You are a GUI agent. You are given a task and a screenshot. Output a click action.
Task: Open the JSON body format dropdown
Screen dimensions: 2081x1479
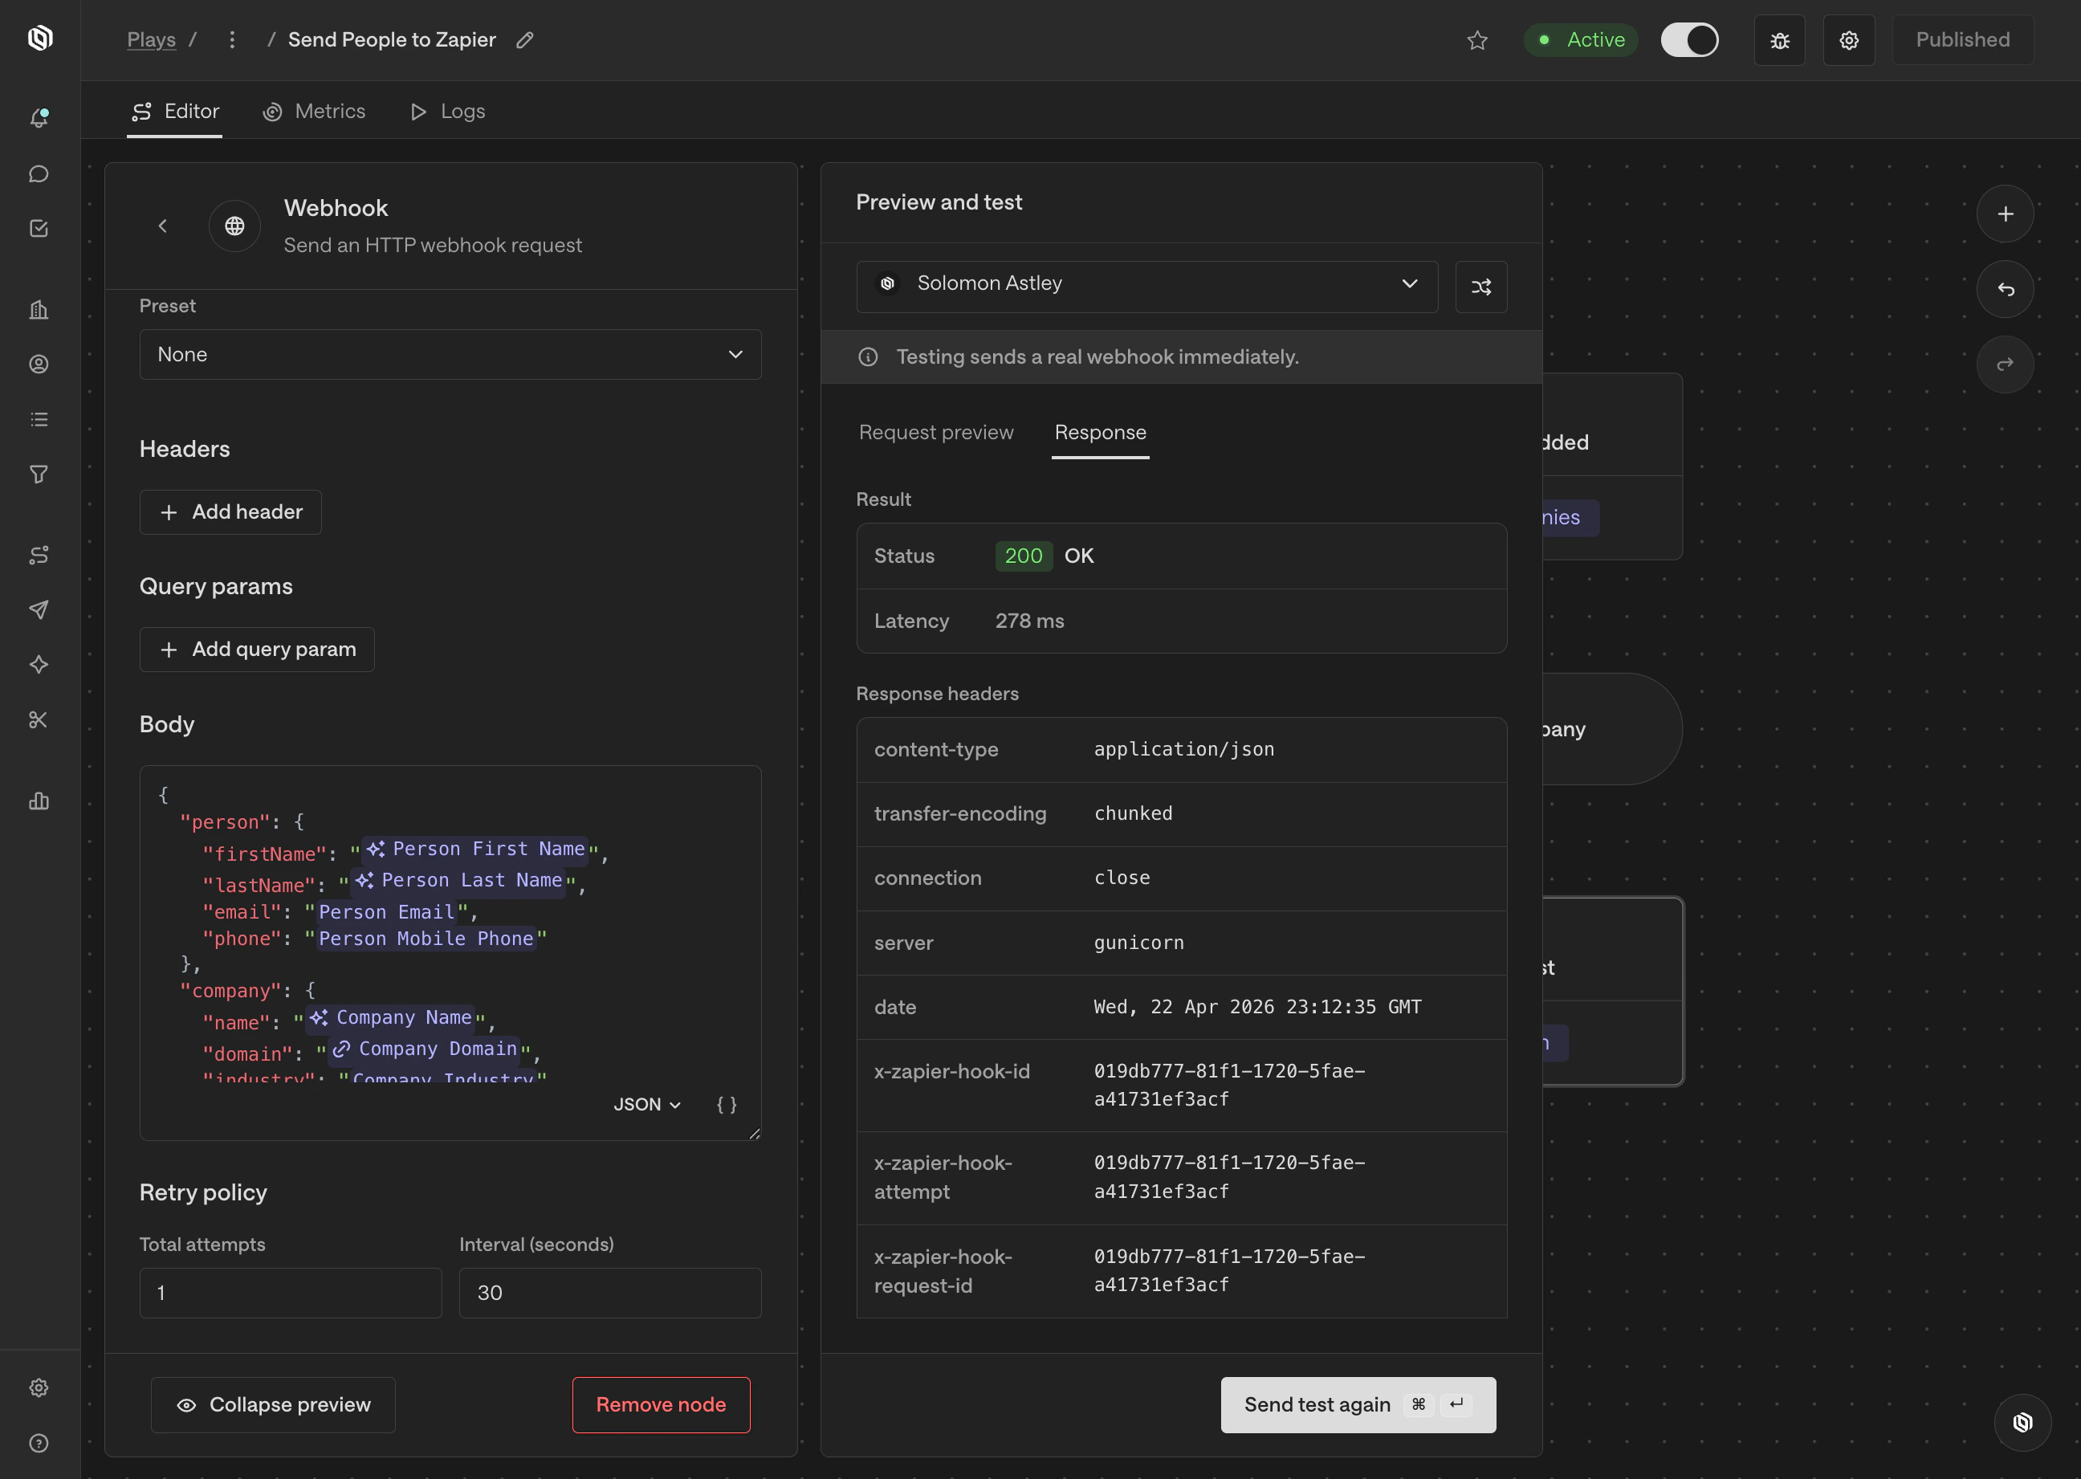[646, 1105]
